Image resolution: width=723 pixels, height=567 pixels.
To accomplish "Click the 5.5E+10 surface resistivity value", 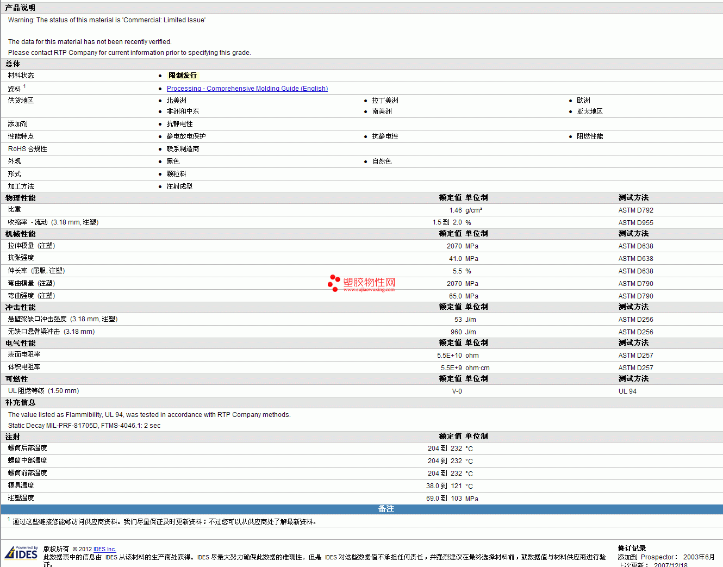I will [x=449, y=356].
